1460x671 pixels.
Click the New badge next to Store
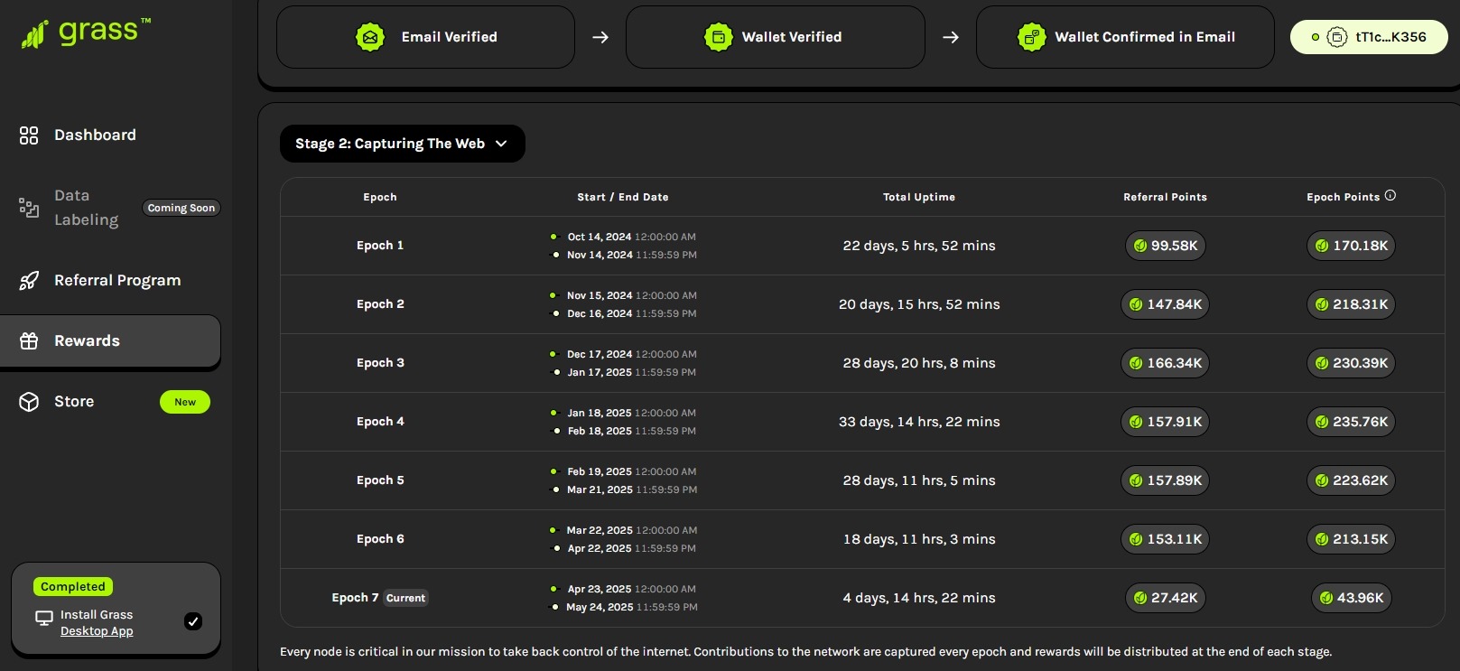[x=185, y=402]
